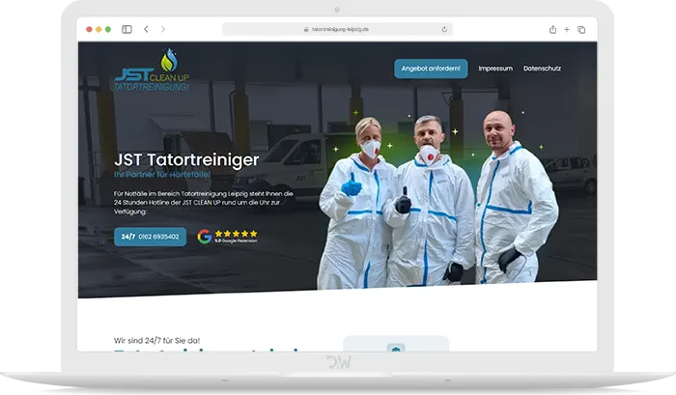Click the Angebot anfordern! button
The height and width of the screenshot is (395, 676).
pyautogui.click(x=431, y=69)
